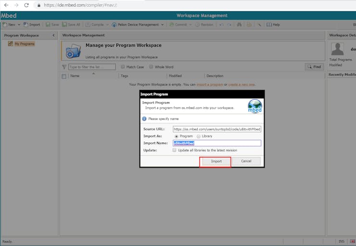Click the Print icon in the toolbar
The image size is (356, 246).
pyautogui.click(x=249, y=24)
